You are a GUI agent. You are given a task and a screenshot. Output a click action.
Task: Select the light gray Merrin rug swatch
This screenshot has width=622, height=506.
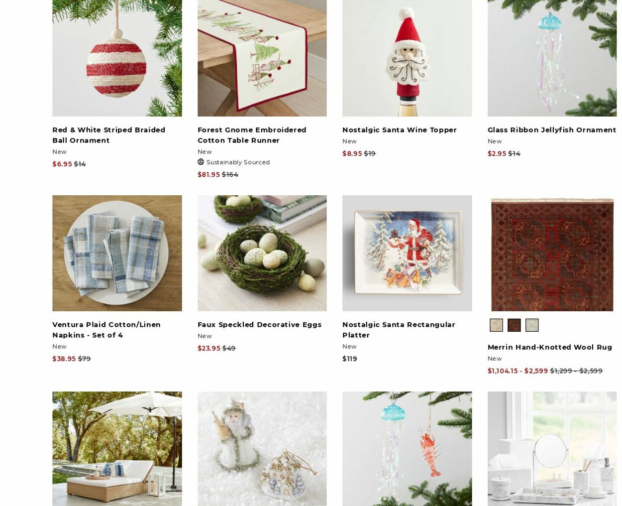(x=532, y=325)
